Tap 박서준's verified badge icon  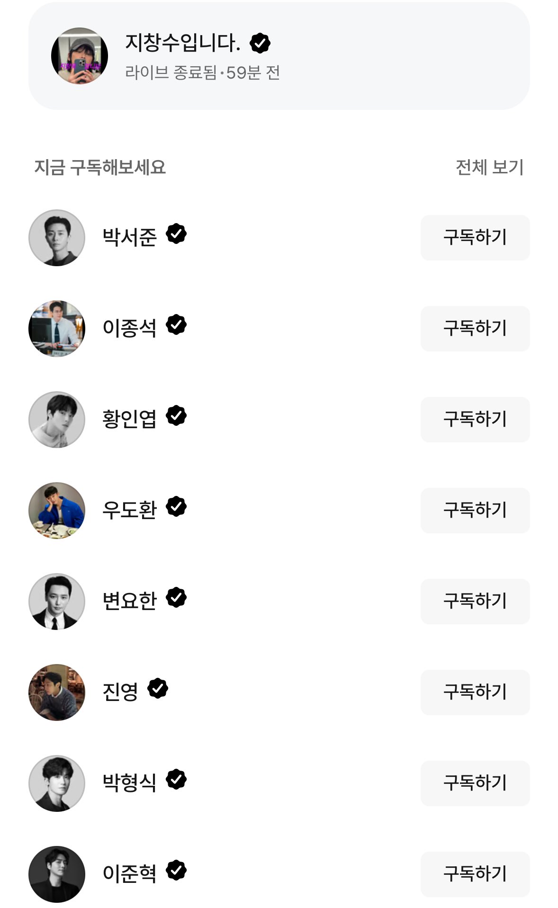[176, 234]
